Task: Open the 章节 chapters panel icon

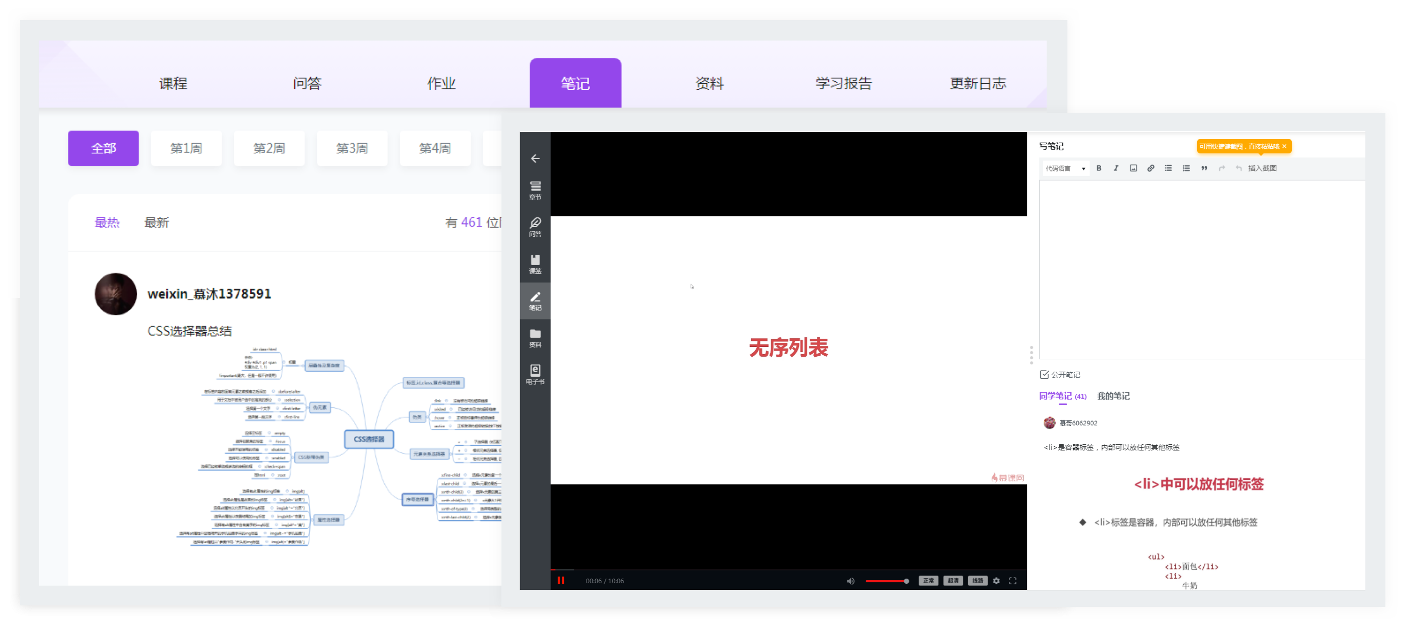Action: pyautogui.click(x=535, y=190)
